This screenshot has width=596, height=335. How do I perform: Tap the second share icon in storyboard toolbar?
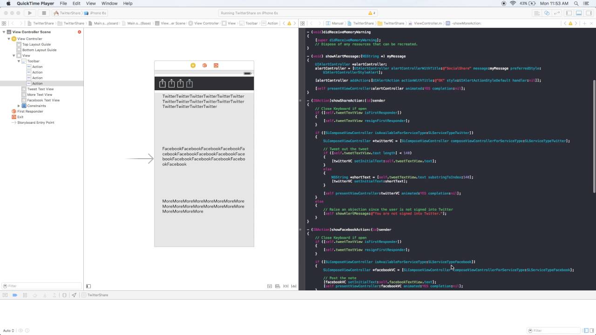pyautogui.click(x=171, y=83)
